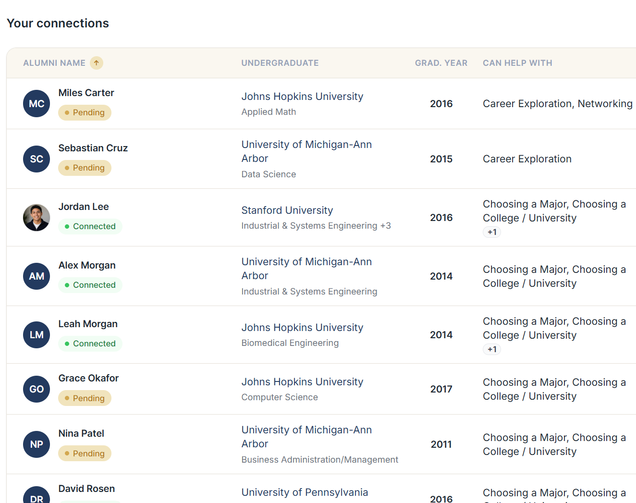Screen dimensions: 636x503
Task: Click Sebastian Cruz's Pending status badge
Action: (85, 168)
